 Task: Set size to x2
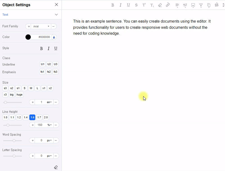coord(50,88)
